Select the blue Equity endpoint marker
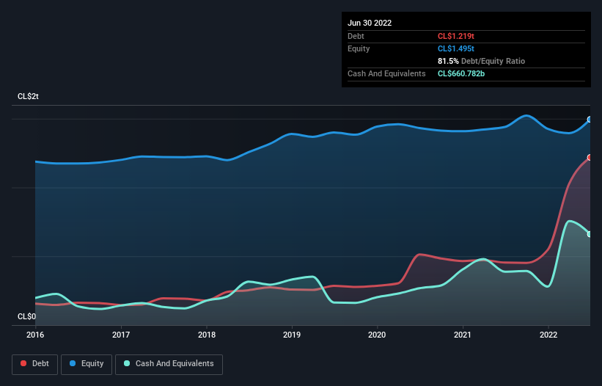 point(590,120)
